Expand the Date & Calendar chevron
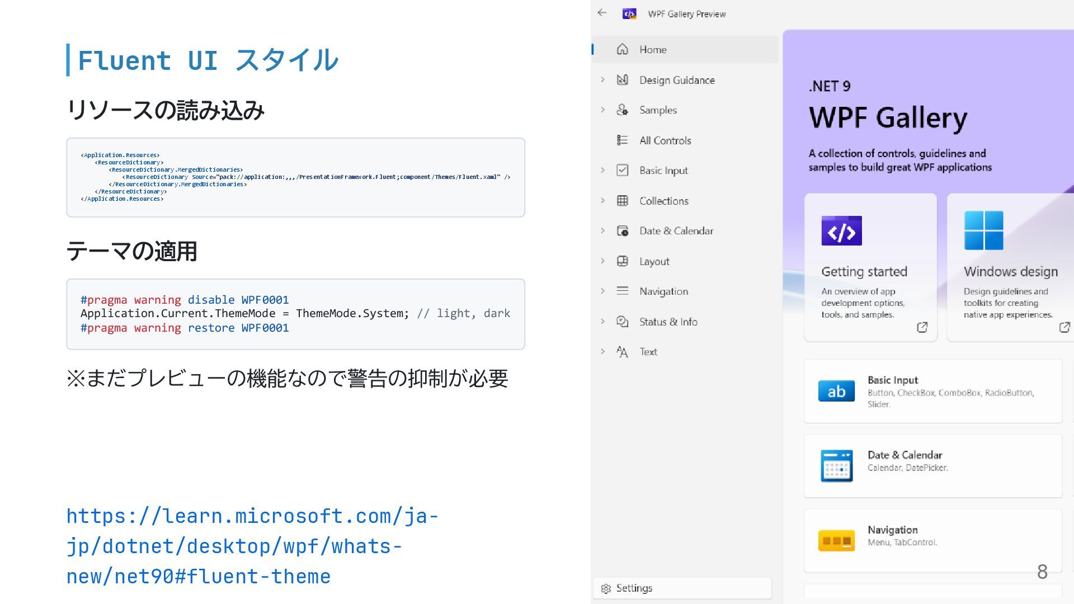The width and height of the screenshot is (1074, 604). click(x=602, y=231)
